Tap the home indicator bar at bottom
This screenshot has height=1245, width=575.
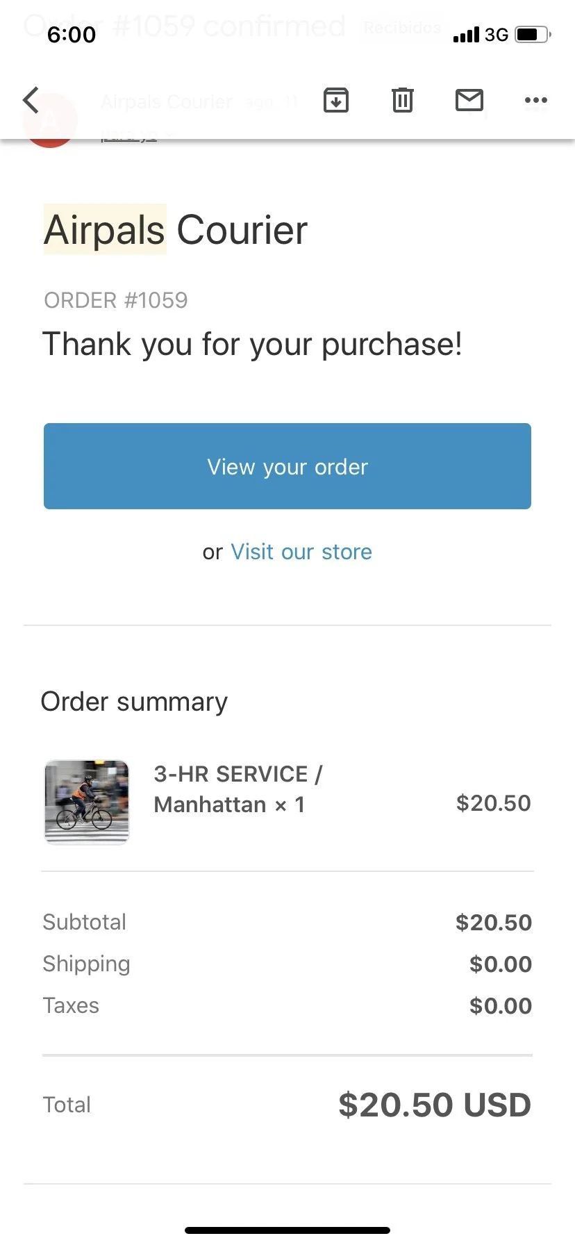(x=287, y=1230)
